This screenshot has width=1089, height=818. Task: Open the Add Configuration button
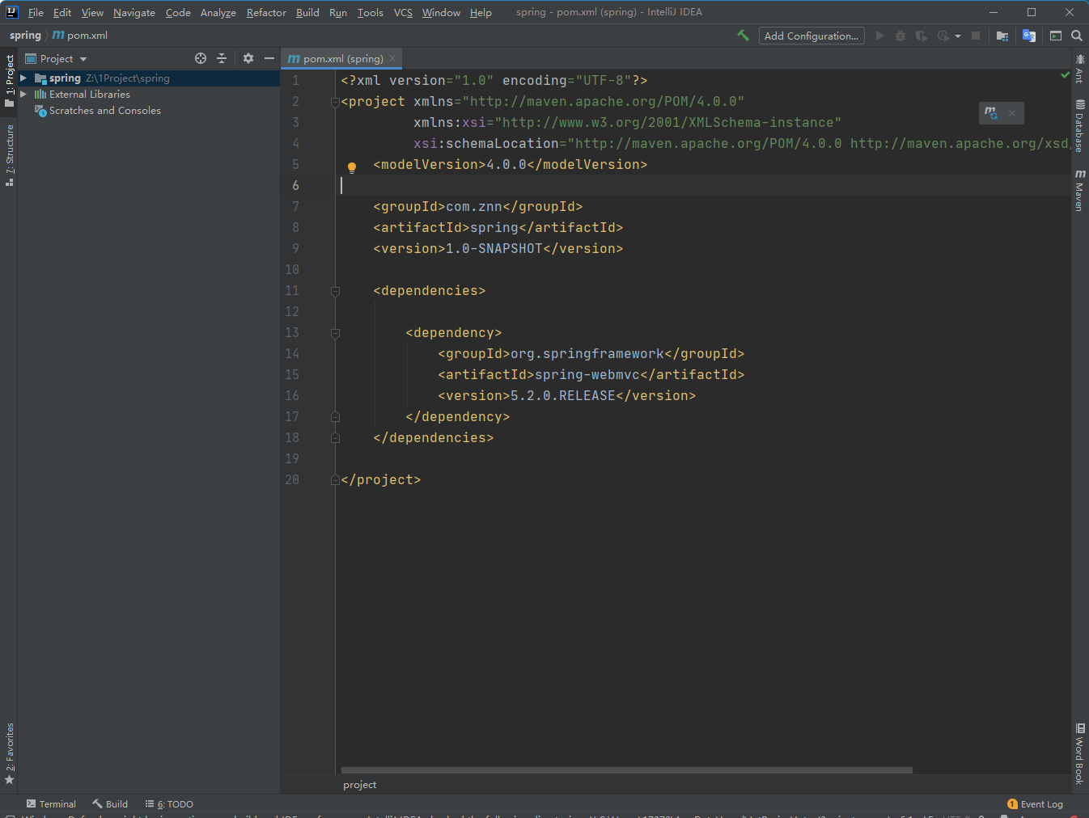click(811, 36)
